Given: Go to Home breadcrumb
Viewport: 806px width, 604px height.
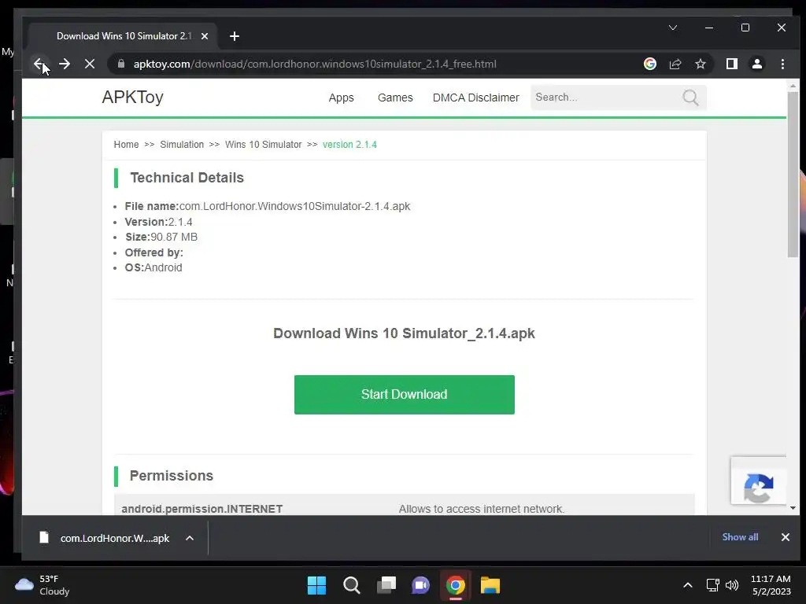Looking at the screenshot, I should pyautogui.click(x=127, y=145).
